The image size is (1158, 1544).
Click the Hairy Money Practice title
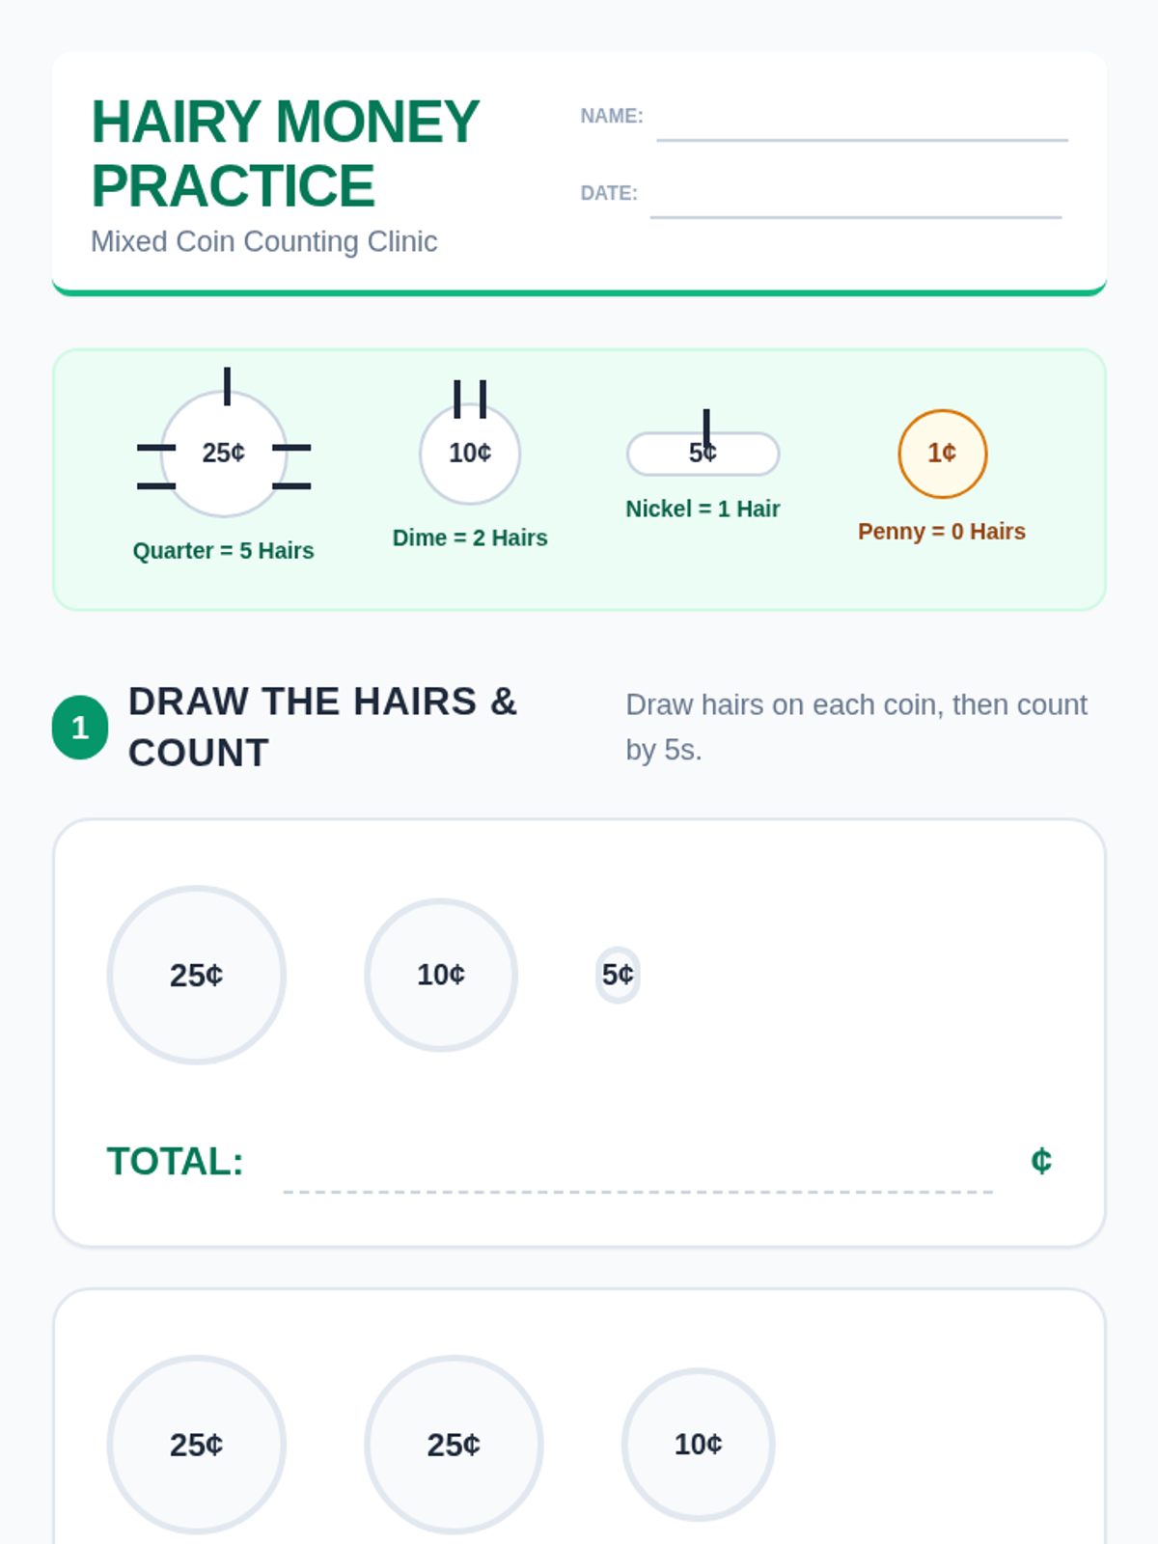(x=285, y=153)
